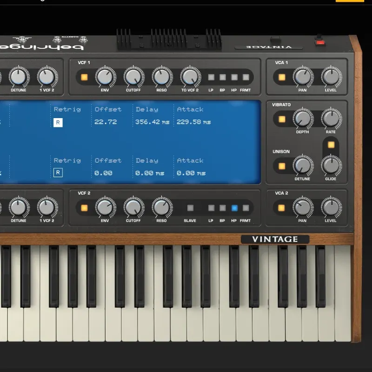This screenshot has height=372, width=372.
Task: Select the Delay value 356.42 ms
Action: 153,122
